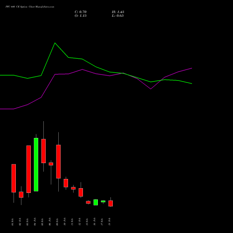The image size is (233, 233).
Task: Click the open value O: 1.15
Action: pos(81,16)
